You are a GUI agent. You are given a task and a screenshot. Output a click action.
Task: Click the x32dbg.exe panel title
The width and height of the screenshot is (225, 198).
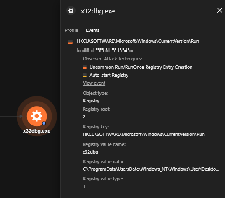[98, 11]
